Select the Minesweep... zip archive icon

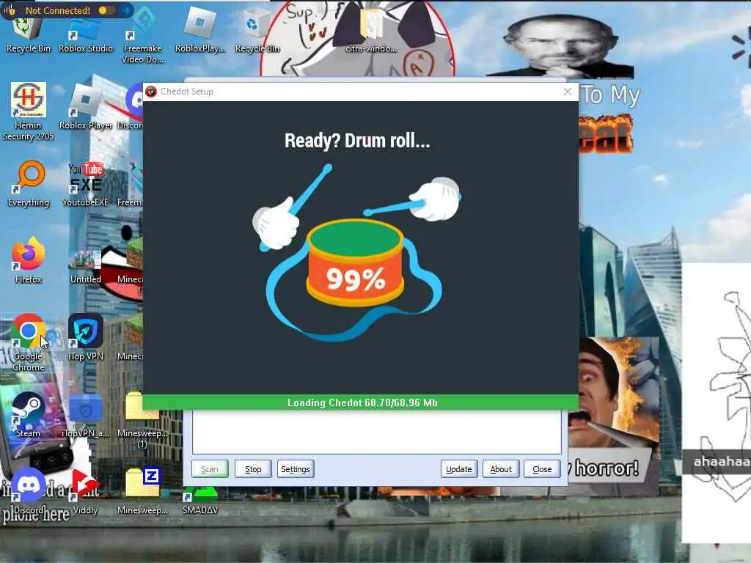coord(143,490)
